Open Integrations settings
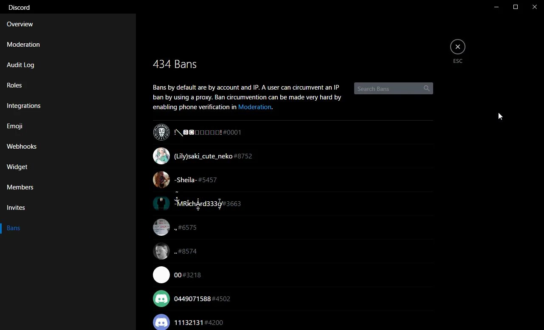The height and width of the screenshot is (330, 544). tap(68, 106)
